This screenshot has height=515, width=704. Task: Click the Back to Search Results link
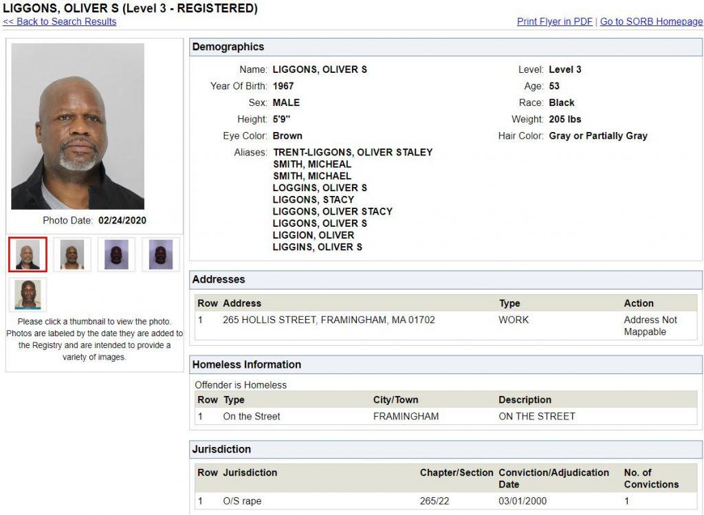[60, 21]
